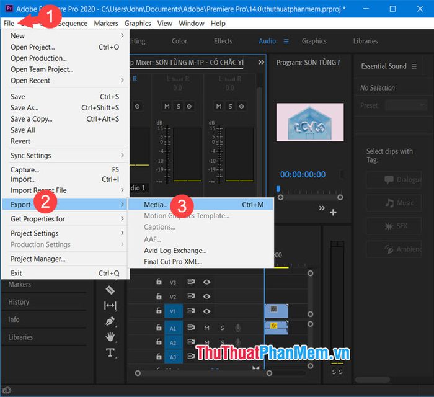Hide track V2 with the eye
The width and height of the screenshot is (434, 397).
coord(206,297)
